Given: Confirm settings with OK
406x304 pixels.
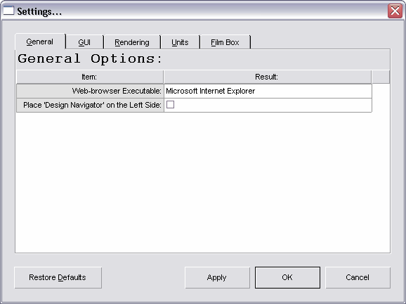Looking at the screenshot, I should pos(287,277).
